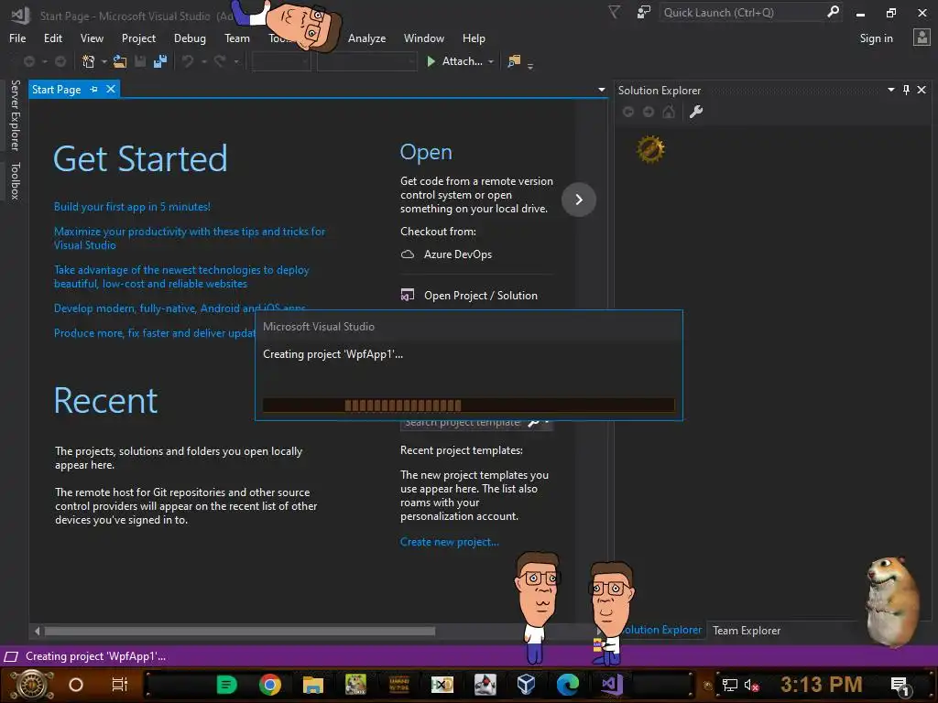Viewport: 938px width, 703px height.
Task: Click the Start Page tab pin icon
Action: pyautogui.click(x=94, y=89)
